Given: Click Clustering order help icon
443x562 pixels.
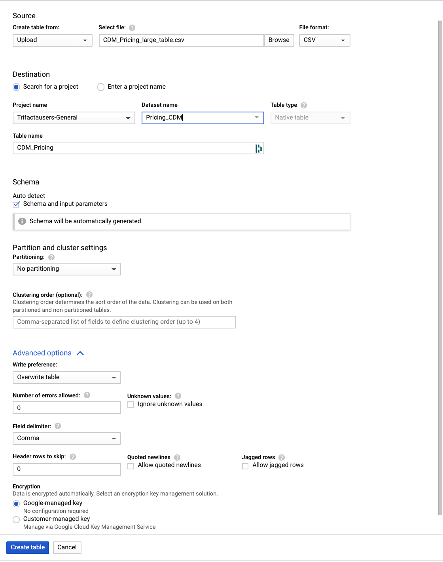Looking at the screenshot, I should [x=89, y=294].
